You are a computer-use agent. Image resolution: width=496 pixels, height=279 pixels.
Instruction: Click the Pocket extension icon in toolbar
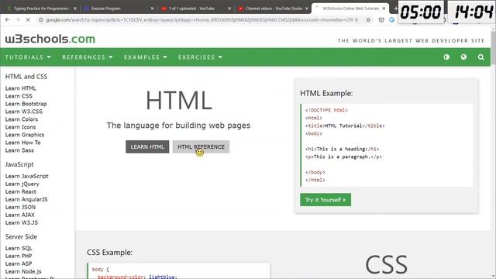tap(381, 19)
